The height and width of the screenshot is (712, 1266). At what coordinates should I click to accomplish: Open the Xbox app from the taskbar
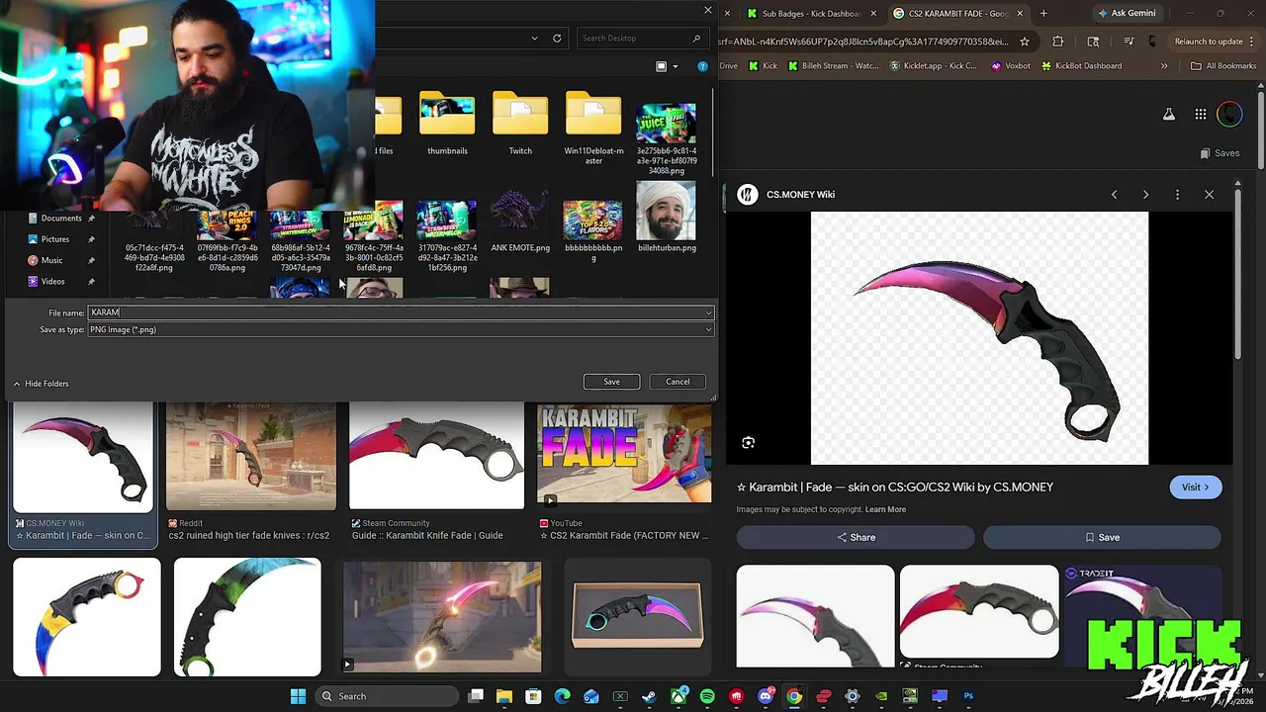[x=678, y=696]
